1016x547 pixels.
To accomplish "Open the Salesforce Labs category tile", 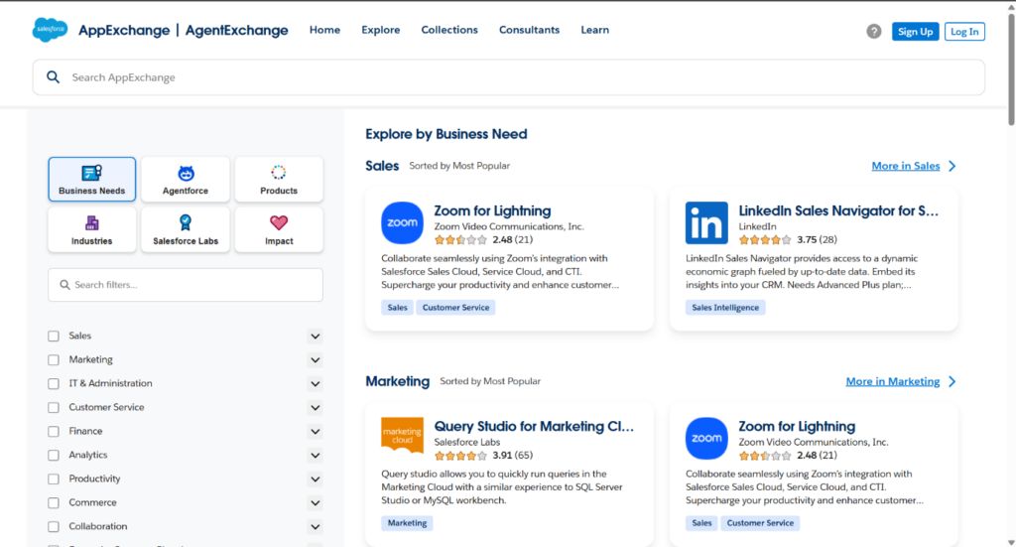I will [186, 229].
